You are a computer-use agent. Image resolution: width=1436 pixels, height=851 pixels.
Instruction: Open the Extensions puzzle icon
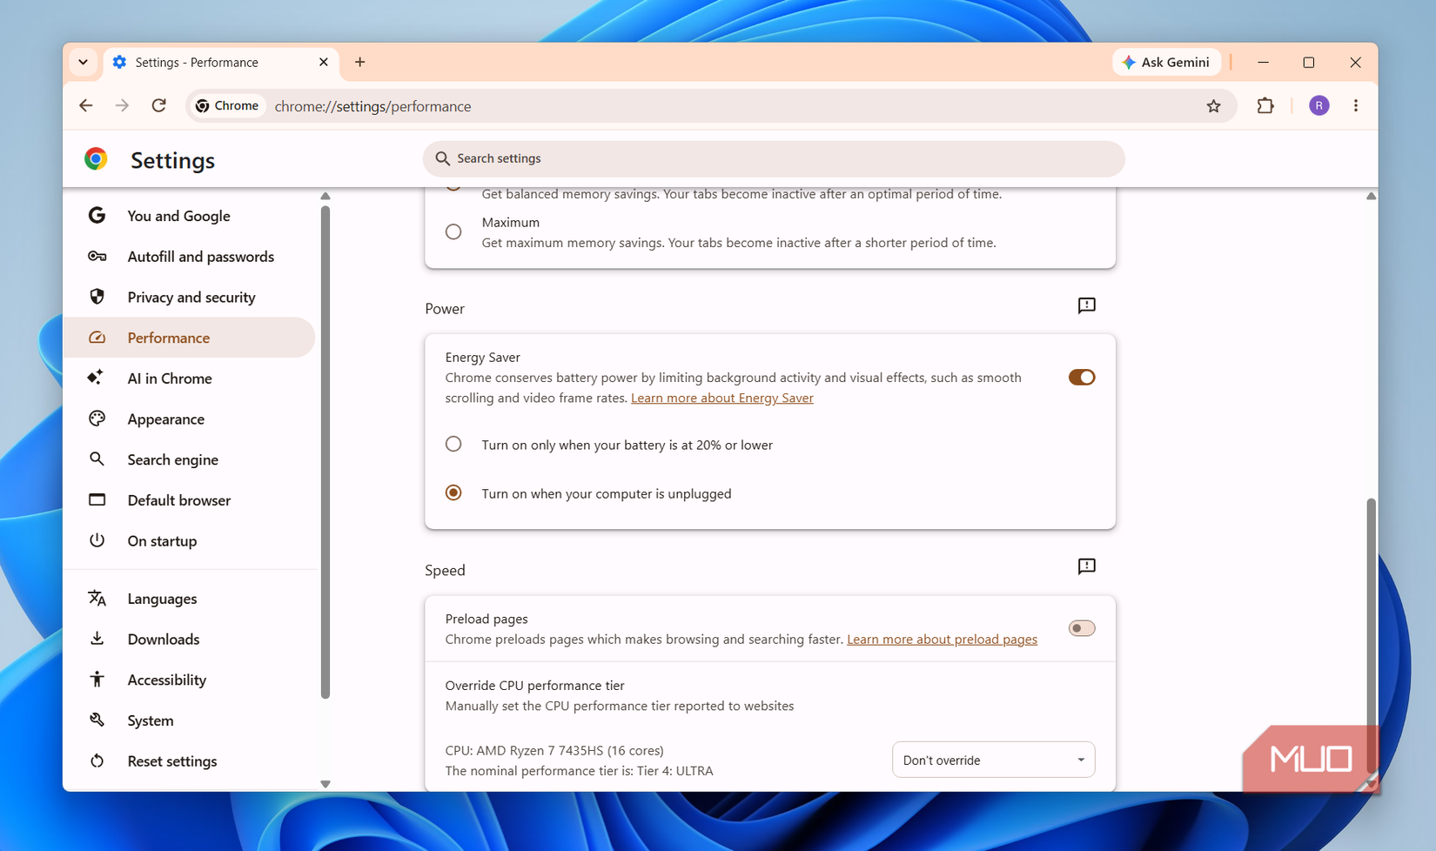click(1265, 106)
